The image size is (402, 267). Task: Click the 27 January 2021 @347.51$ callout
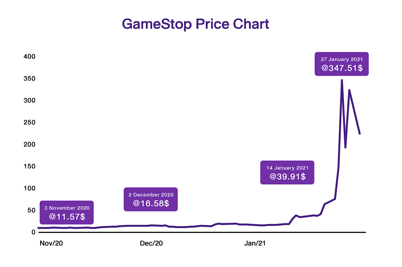(x=342, y=64)
